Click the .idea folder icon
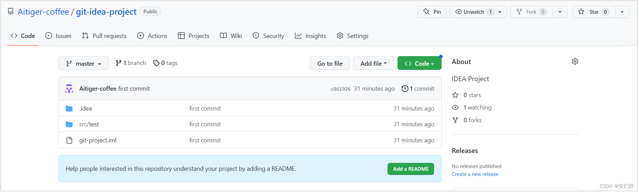 coord(69,108)
